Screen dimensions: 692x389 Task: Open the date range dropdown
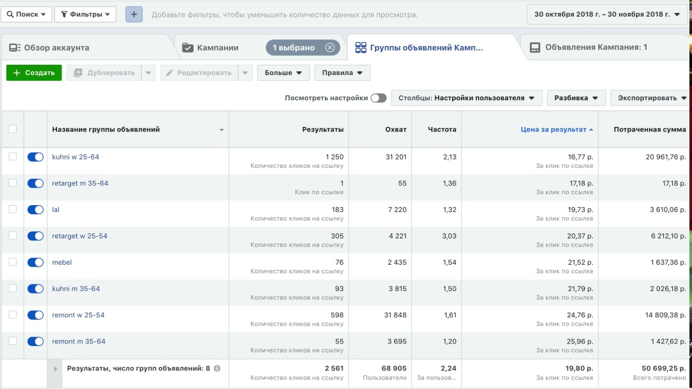click(607, 14)
